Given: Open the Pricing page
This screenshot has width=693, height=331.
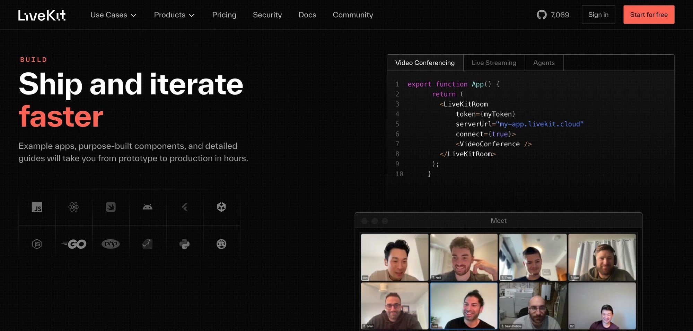Looking at the screenshot, I should click(x=224, y=15).
